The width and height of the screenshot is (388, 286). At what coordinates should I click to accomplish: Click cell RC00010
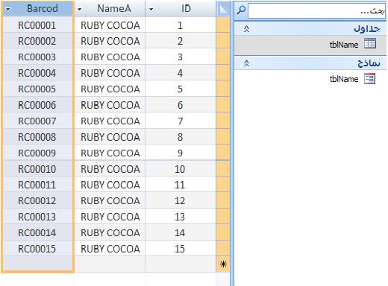point(37,169)
